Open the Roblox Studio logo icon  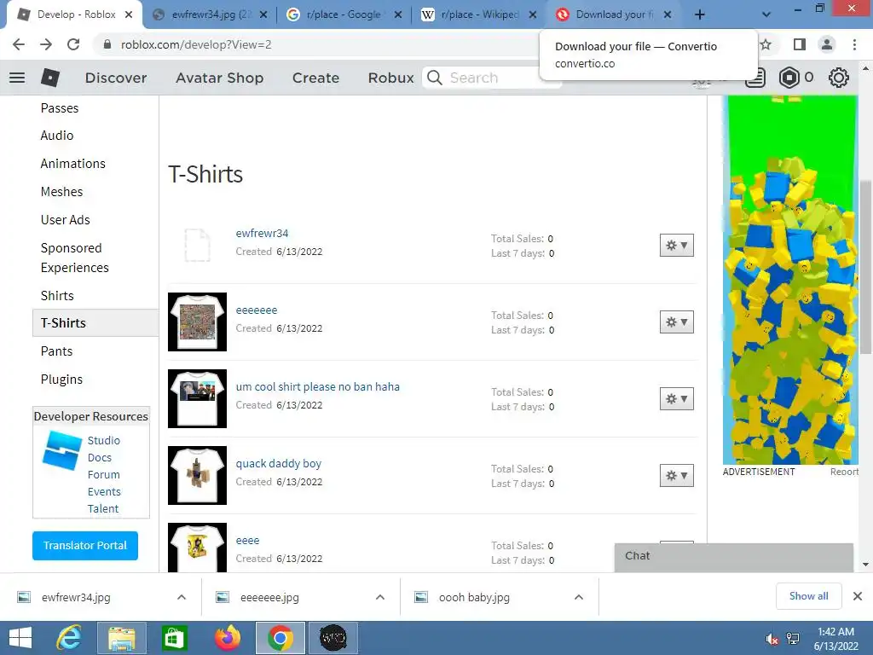point(61,450)
